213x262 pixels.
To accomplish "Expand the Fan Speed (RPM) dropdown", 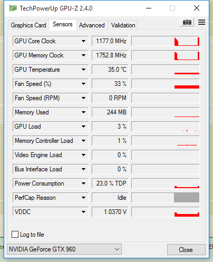I will (83, 98).
